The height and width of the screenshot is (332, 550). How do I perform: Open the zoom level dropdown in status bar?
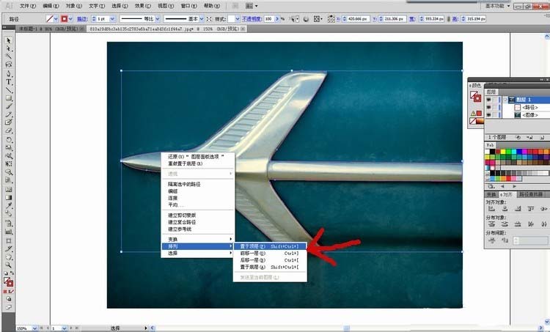pyautogui.click(x=34, y=328)
